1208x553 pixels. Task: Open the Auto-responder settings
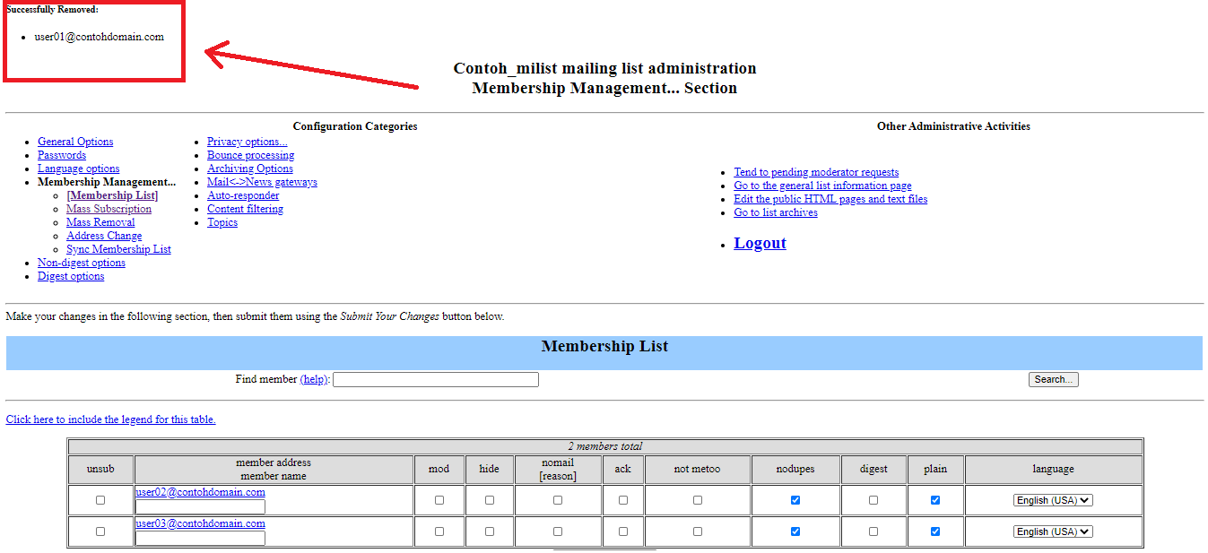coord(242,194)
